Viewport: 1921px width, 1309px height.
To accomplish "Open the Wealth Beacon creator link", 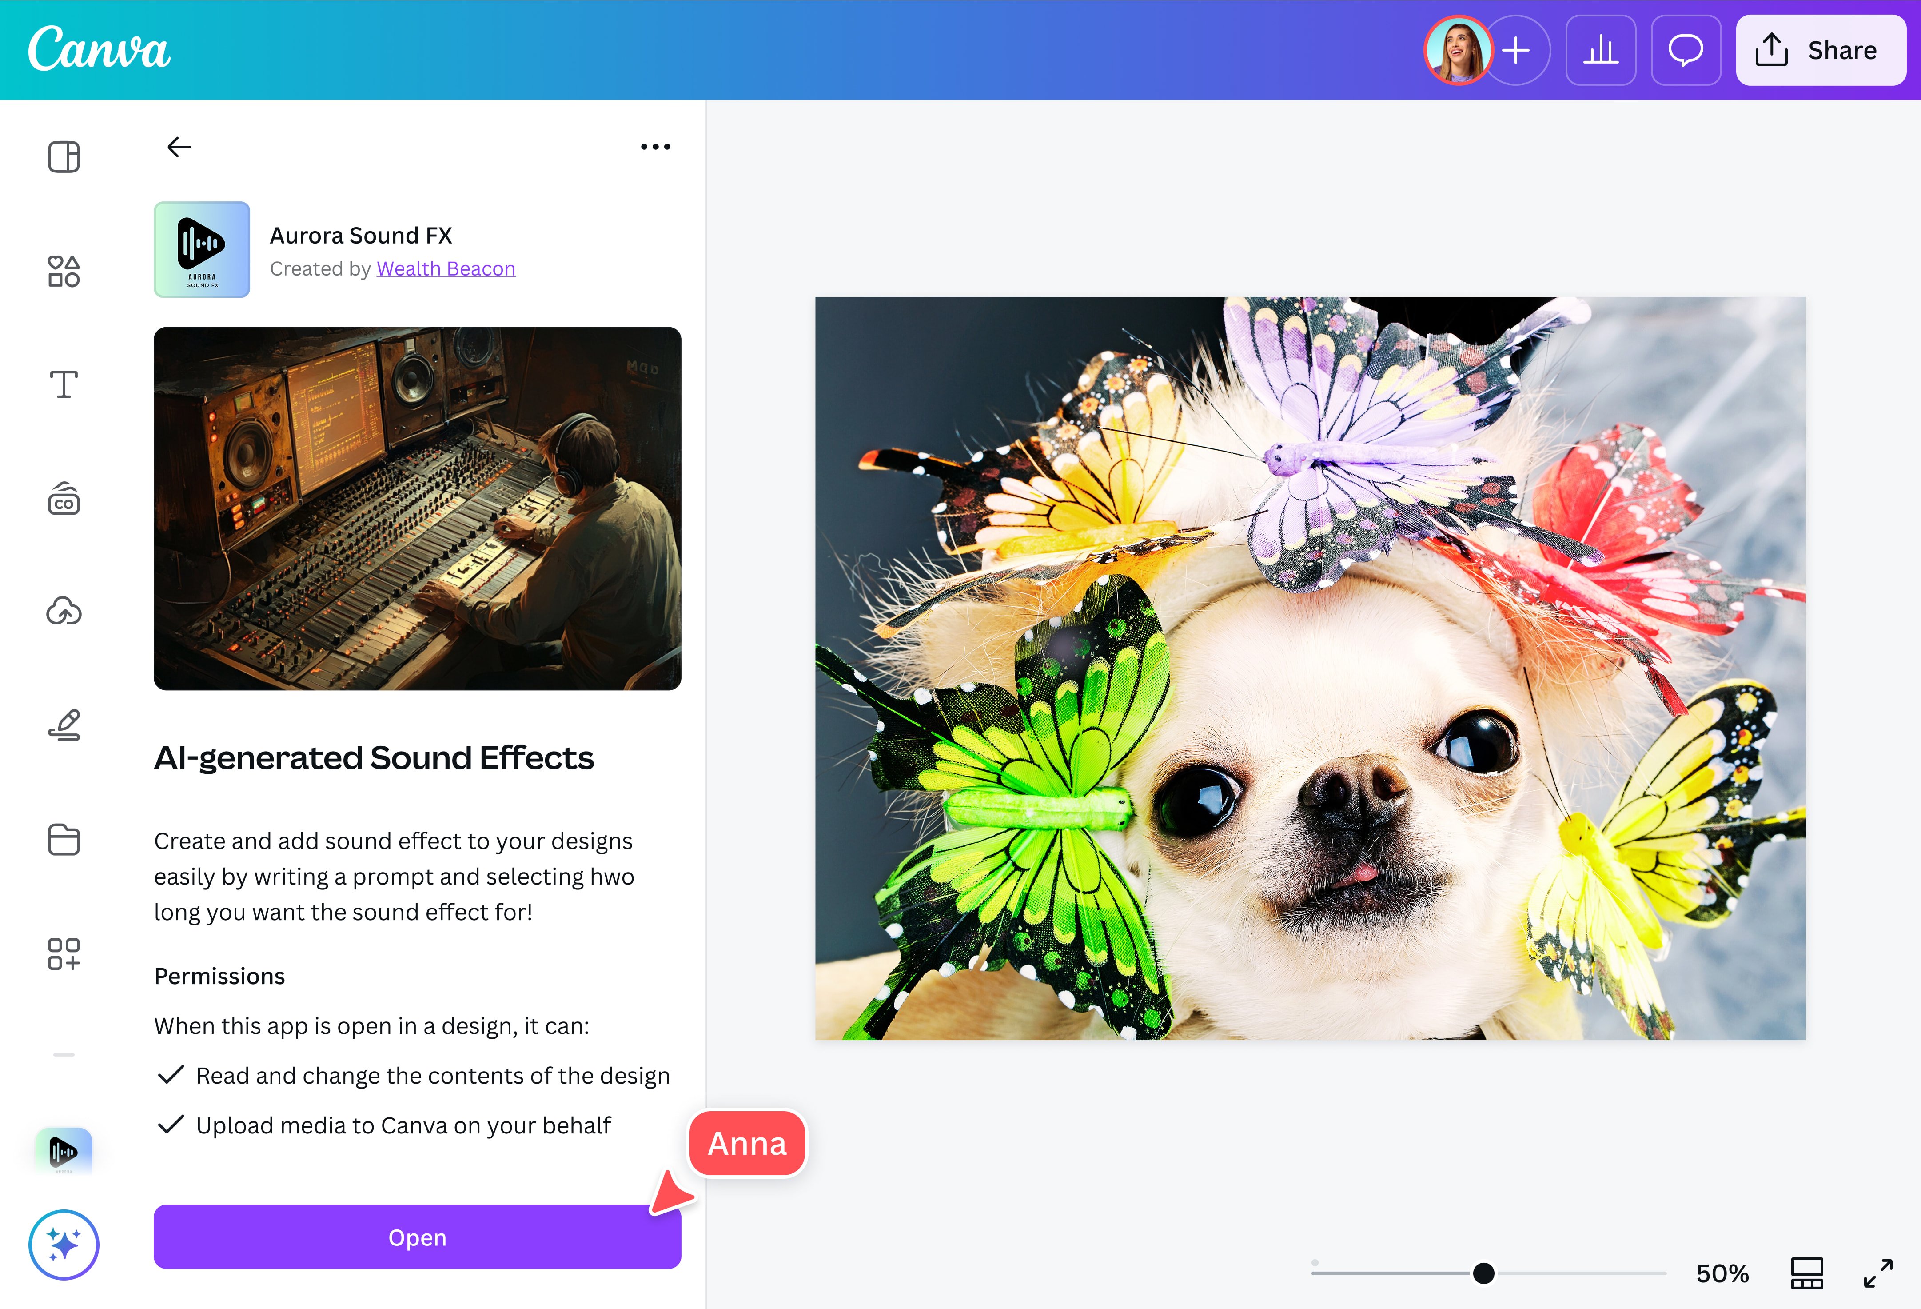I will (446, 268).
